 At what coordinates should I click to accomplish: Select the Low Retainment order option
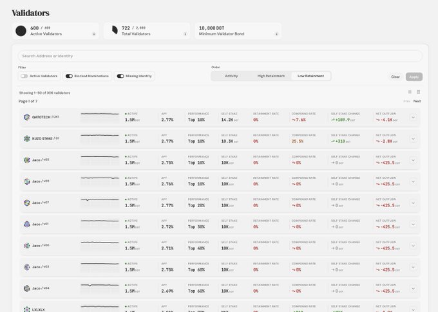tap(310, 76)
